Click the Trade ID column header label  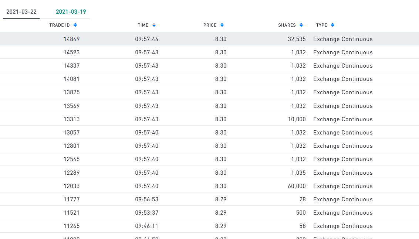coord(60,25)
